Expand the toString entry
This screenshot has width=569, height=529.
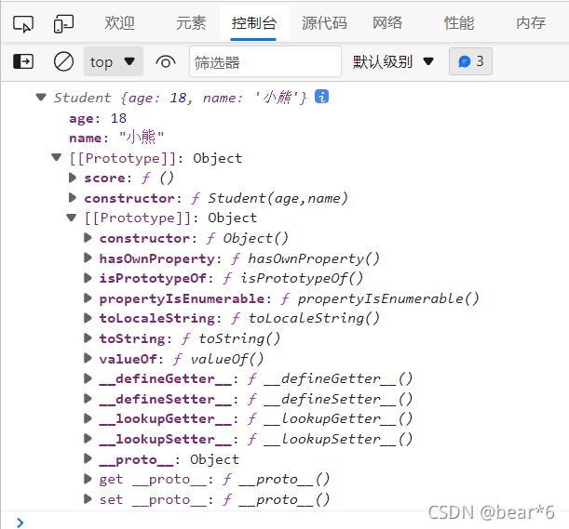point(88,338)
